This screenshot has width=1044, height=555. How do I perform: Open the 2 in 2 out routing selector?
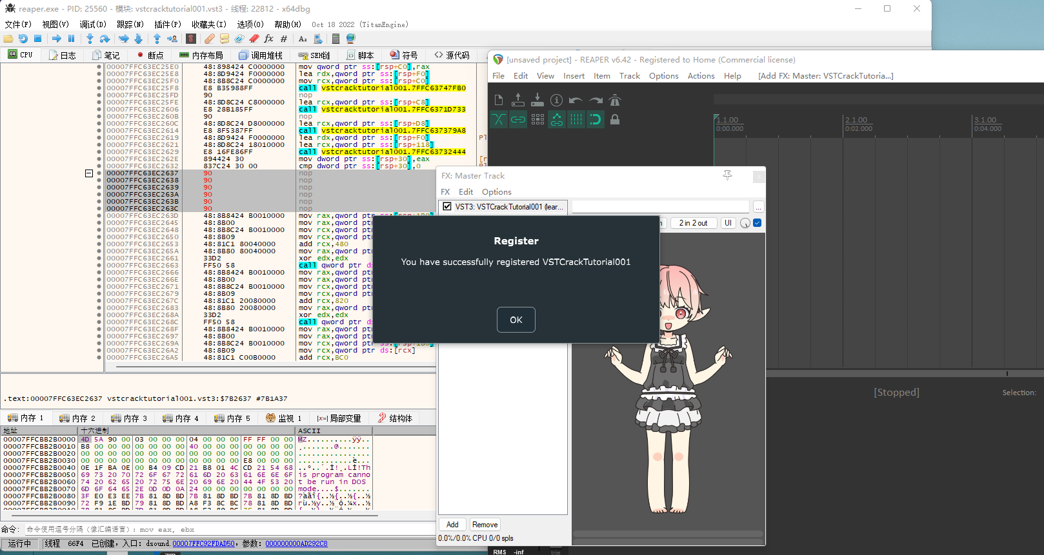pos(693,223)
